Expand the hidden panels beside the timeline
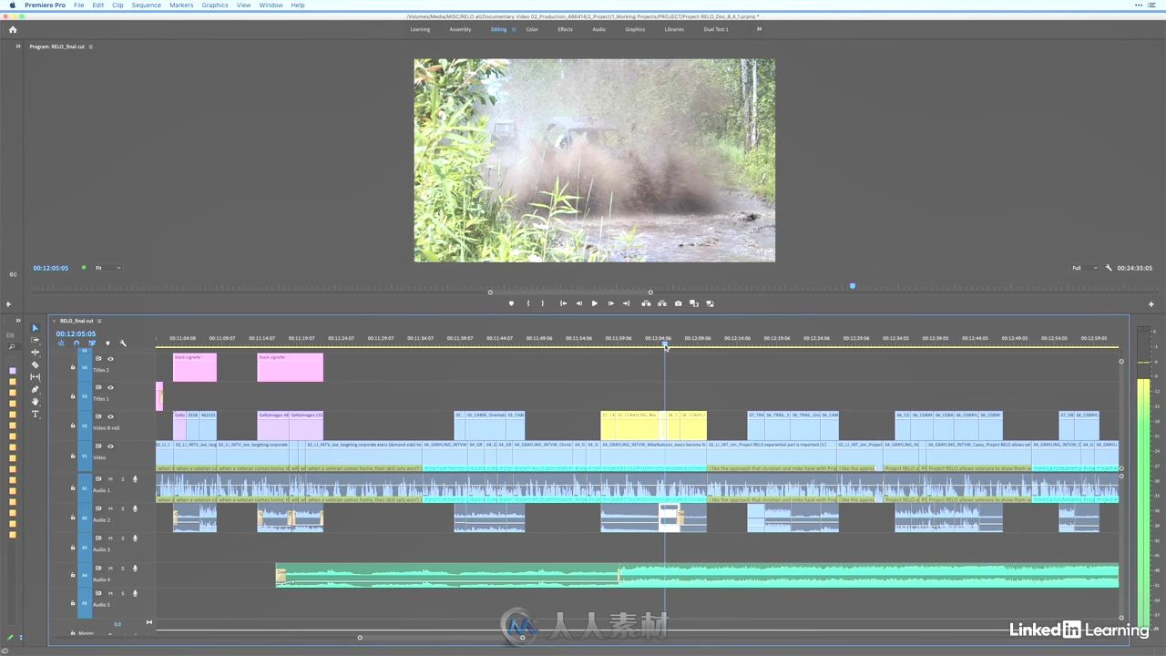Image resolution: width=1166 pixels, height=656 pixels. pos(17,321)
